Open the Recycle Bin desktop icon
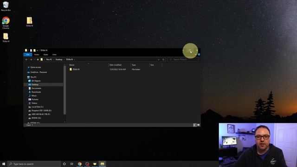This screenshot has height=167, width=297. (6, 6)
